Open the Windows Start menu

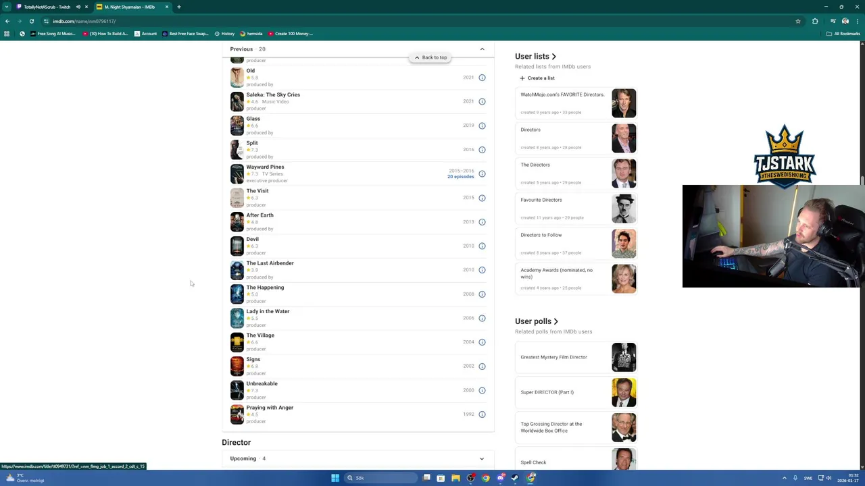(x=335, y=478)
